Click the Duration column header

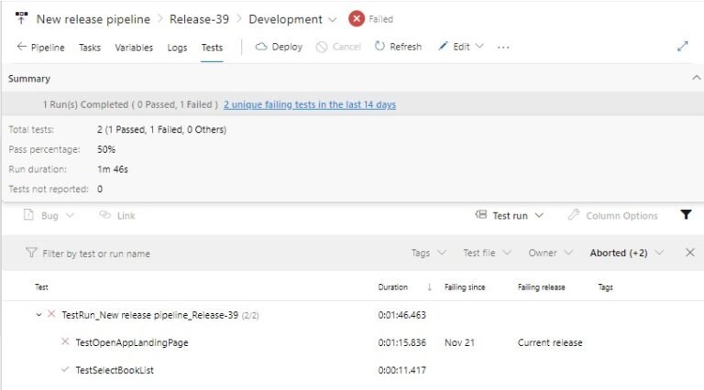click(393, 287)
